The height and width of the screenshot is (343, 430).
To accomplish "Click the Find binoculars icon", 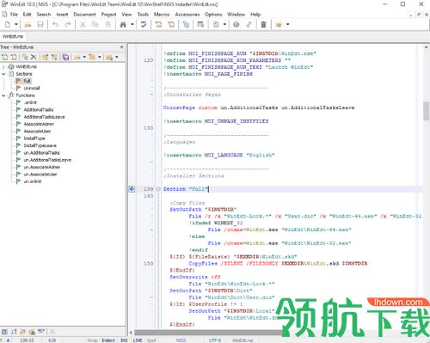I will [123, 25].
